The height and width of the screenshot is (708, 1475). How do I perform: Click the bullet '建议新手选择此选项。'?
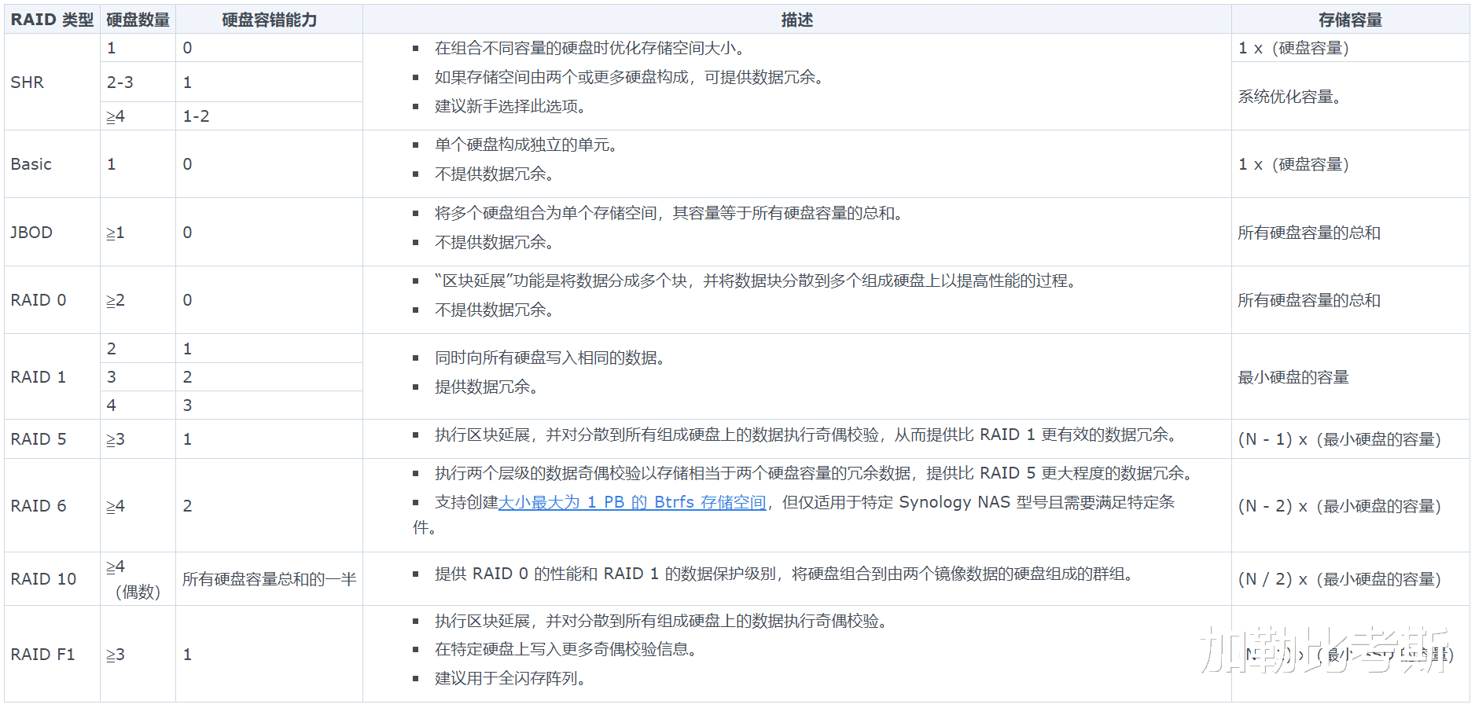[510, 106]
